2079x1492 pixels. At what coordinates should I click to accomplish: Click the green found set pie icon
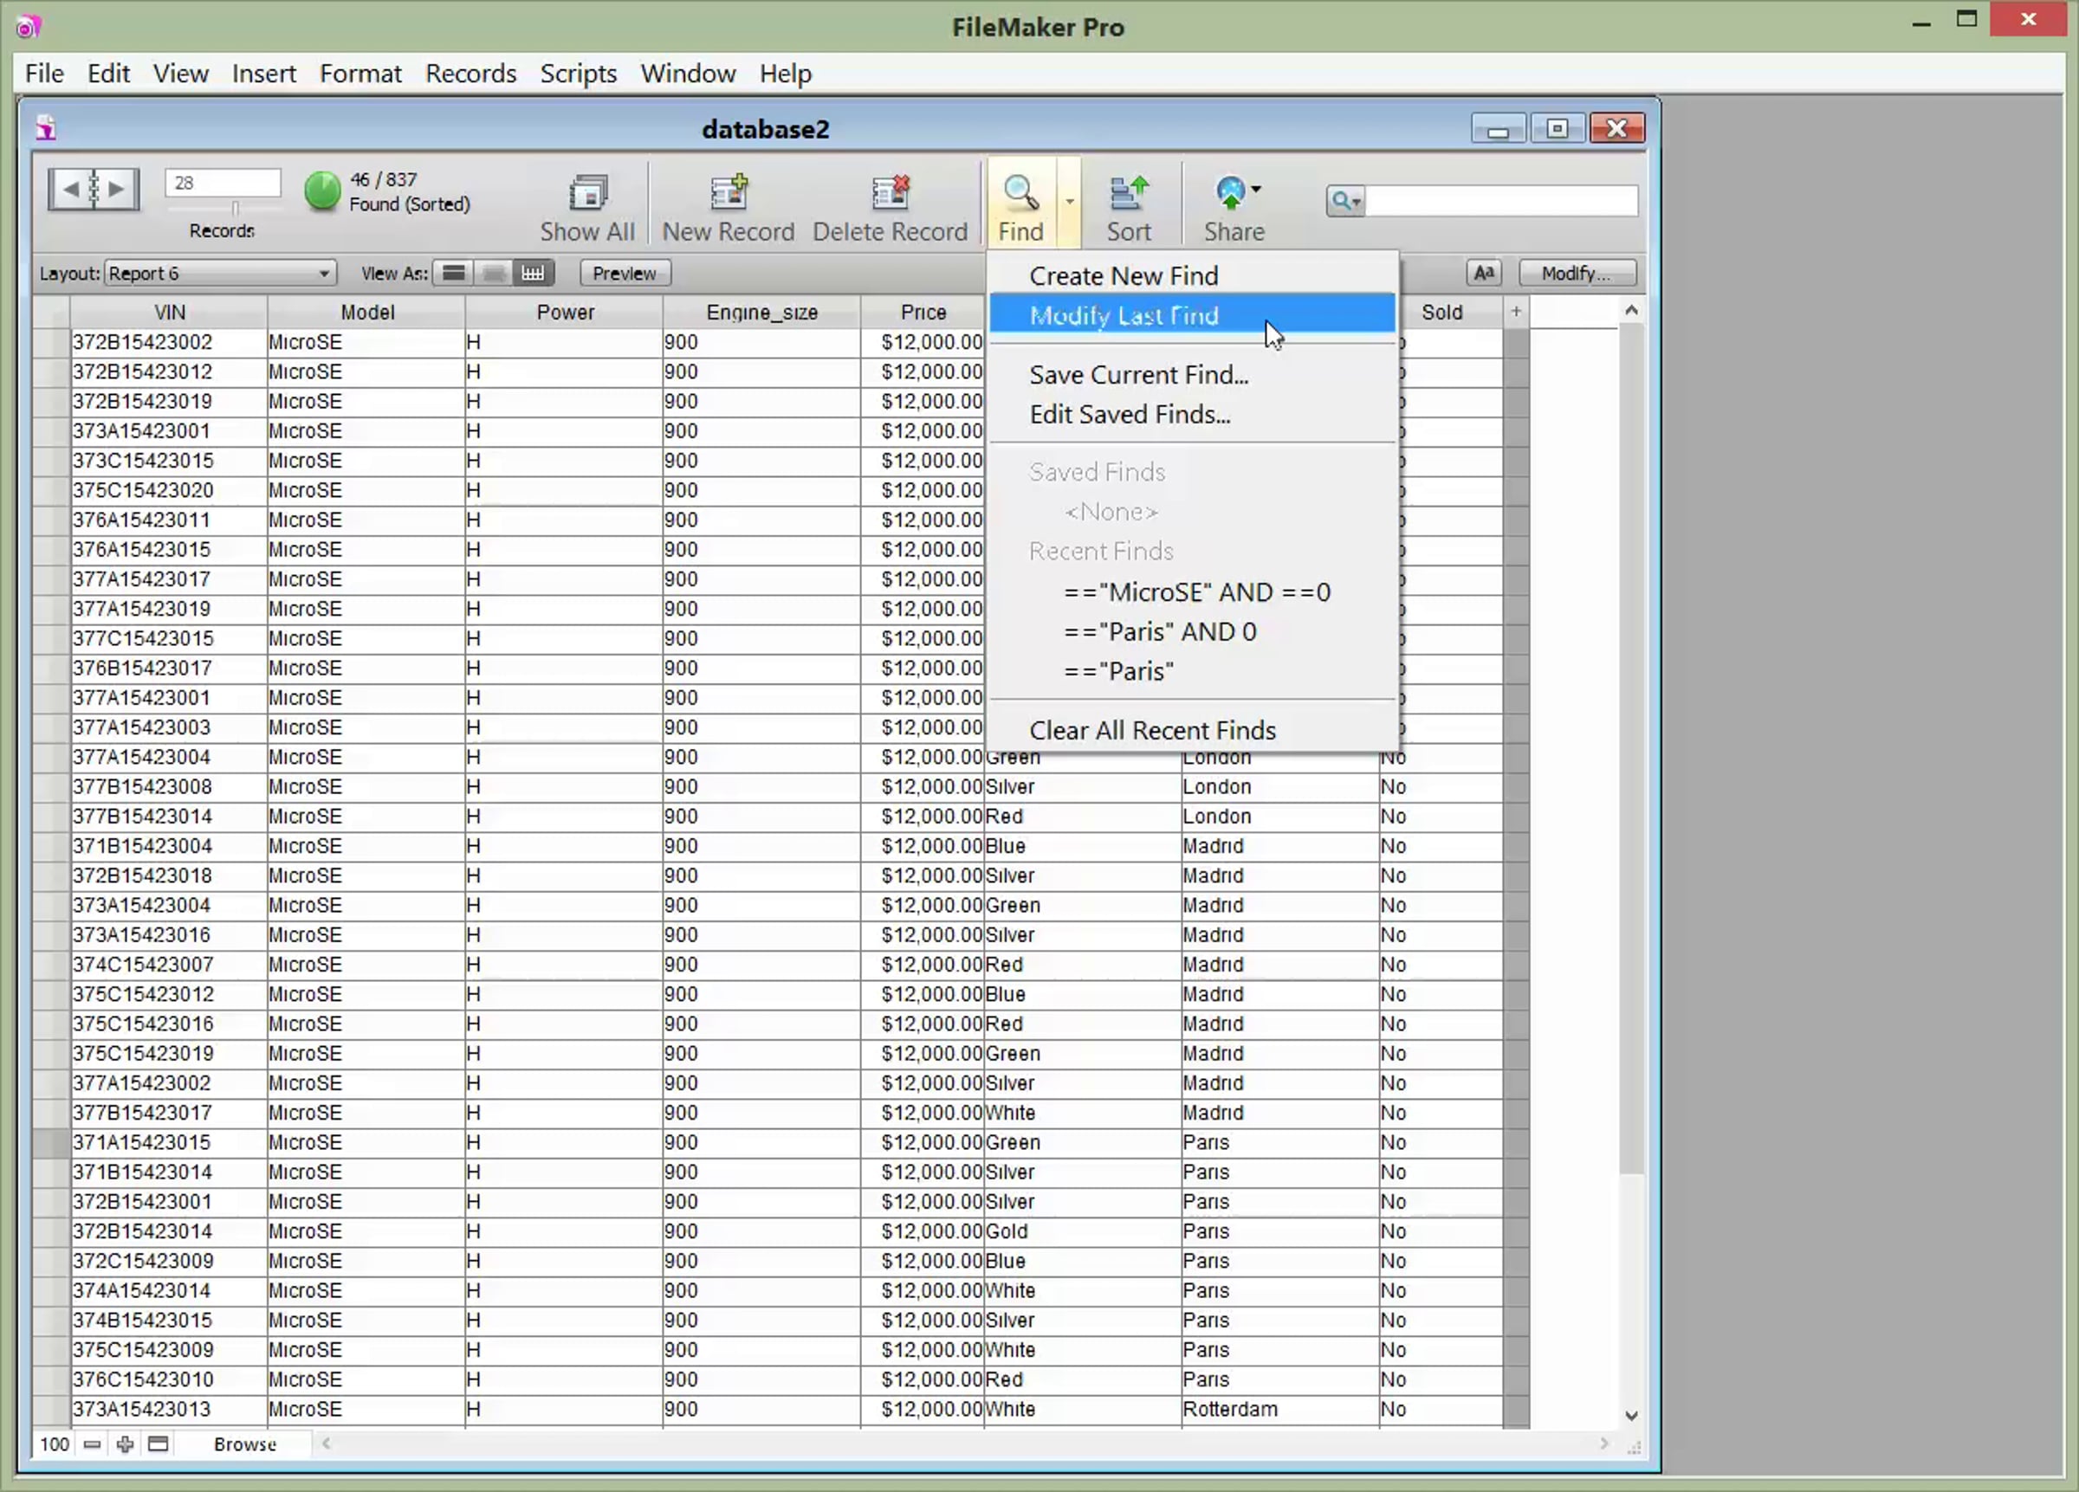(321, 191)
